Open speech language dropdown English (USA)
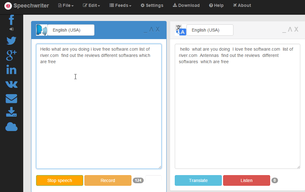Image resolution: width=305 pixels, height=192 pixels. [71, 30]
